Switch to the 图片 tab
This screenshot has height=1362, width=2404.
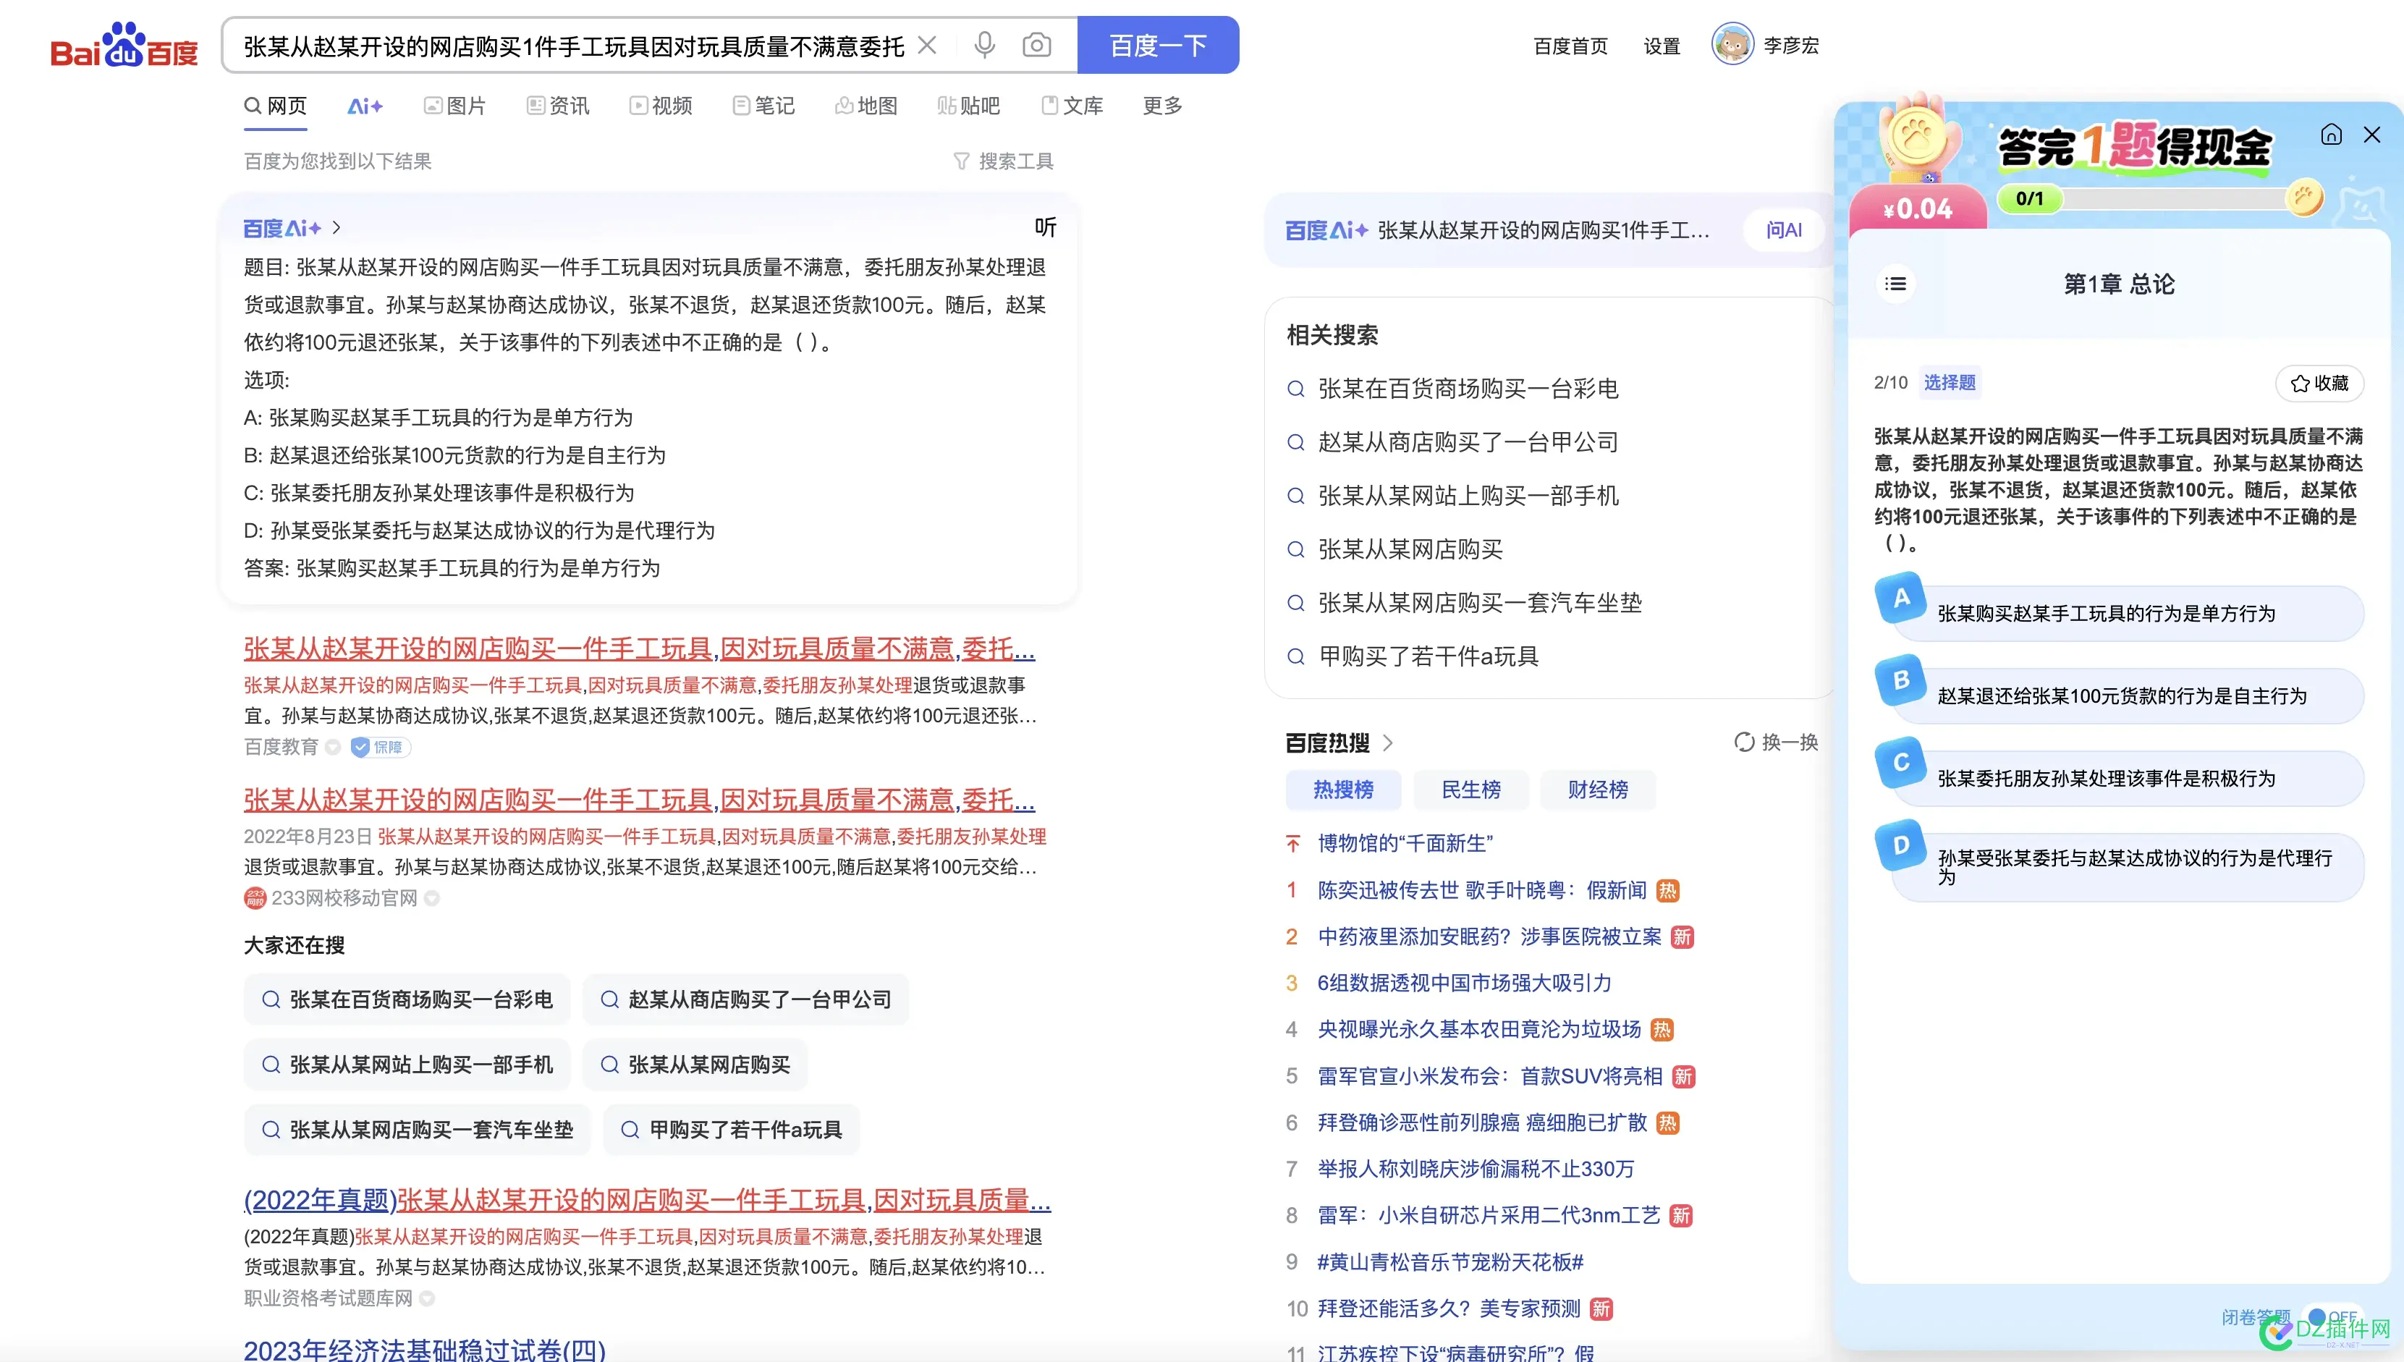(454, 106)
